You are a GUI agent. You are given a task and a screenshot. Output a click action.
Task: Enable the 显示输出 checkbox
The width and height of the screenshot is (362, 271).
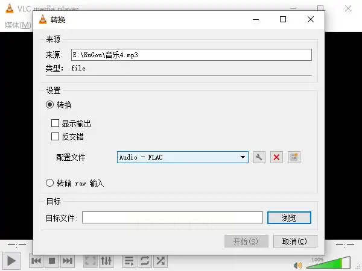(x=55, y=123)
